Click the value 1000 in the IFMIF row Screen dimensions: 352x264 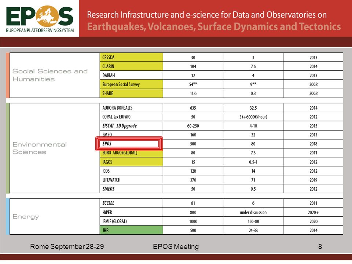[193, 221]
